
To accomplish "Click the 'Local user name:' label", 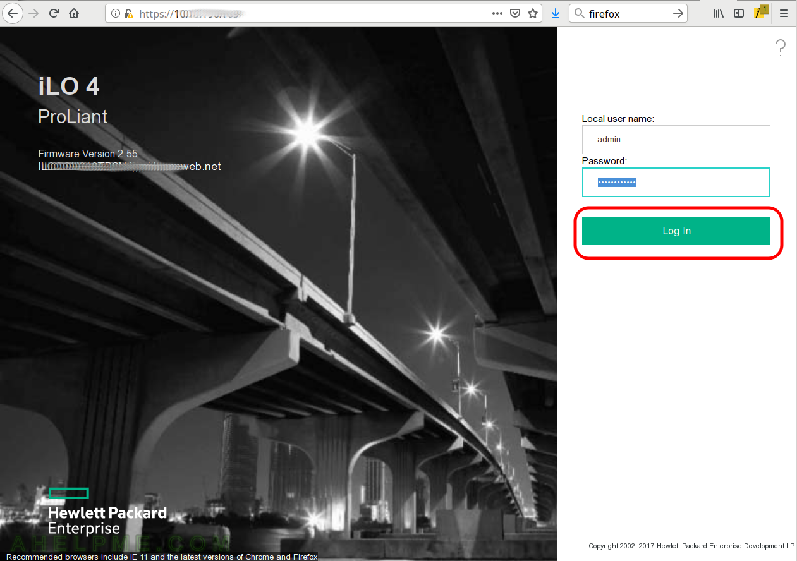I will [618, 118].
